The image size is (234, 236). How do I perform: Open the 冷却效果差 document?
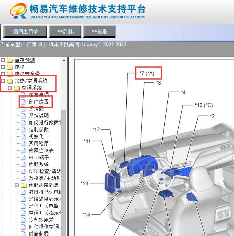41,220
